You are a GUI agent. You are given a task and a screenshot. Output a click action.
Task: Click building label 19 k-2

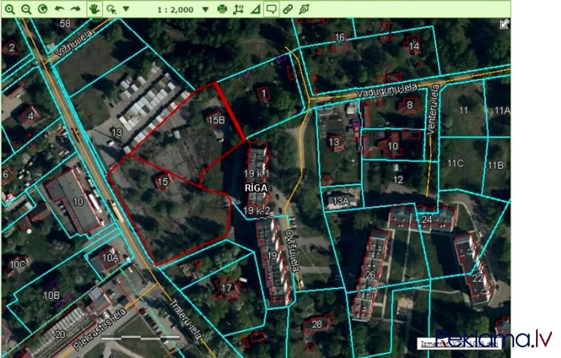point(257,211)
